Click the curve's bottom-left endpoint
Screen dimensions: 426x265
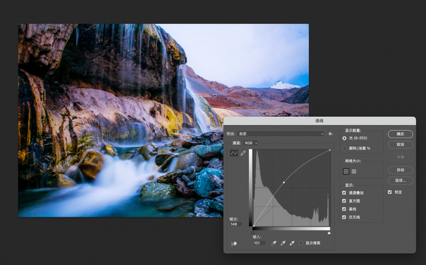tap(254, 226)
